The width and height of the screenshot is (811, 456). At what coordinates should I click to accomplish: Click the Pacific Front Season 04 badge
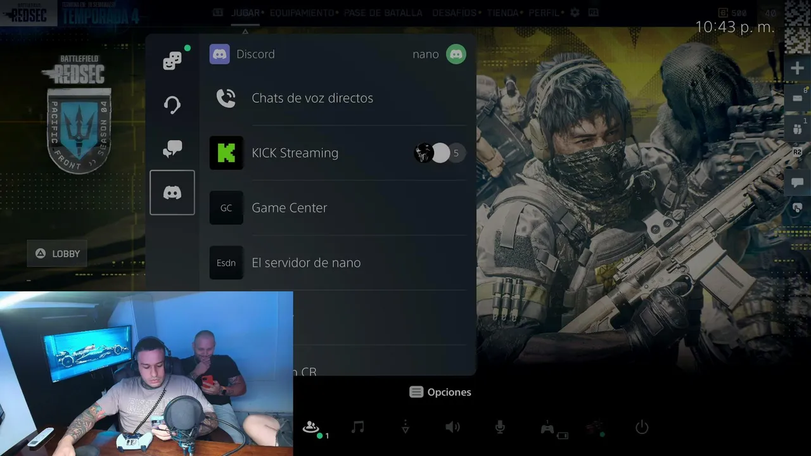click(x=79, y=130)
